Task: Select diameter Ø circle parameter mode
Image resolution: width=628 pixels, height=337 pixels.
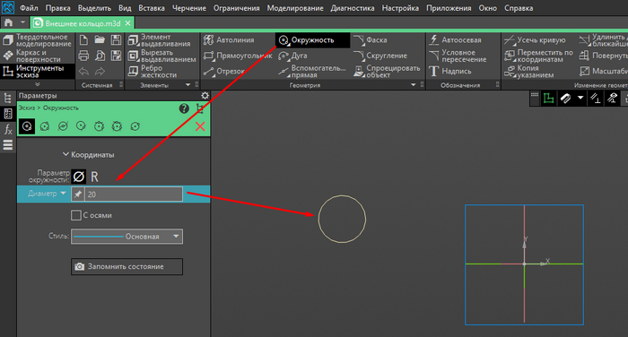Action: (x=79, y=177)
